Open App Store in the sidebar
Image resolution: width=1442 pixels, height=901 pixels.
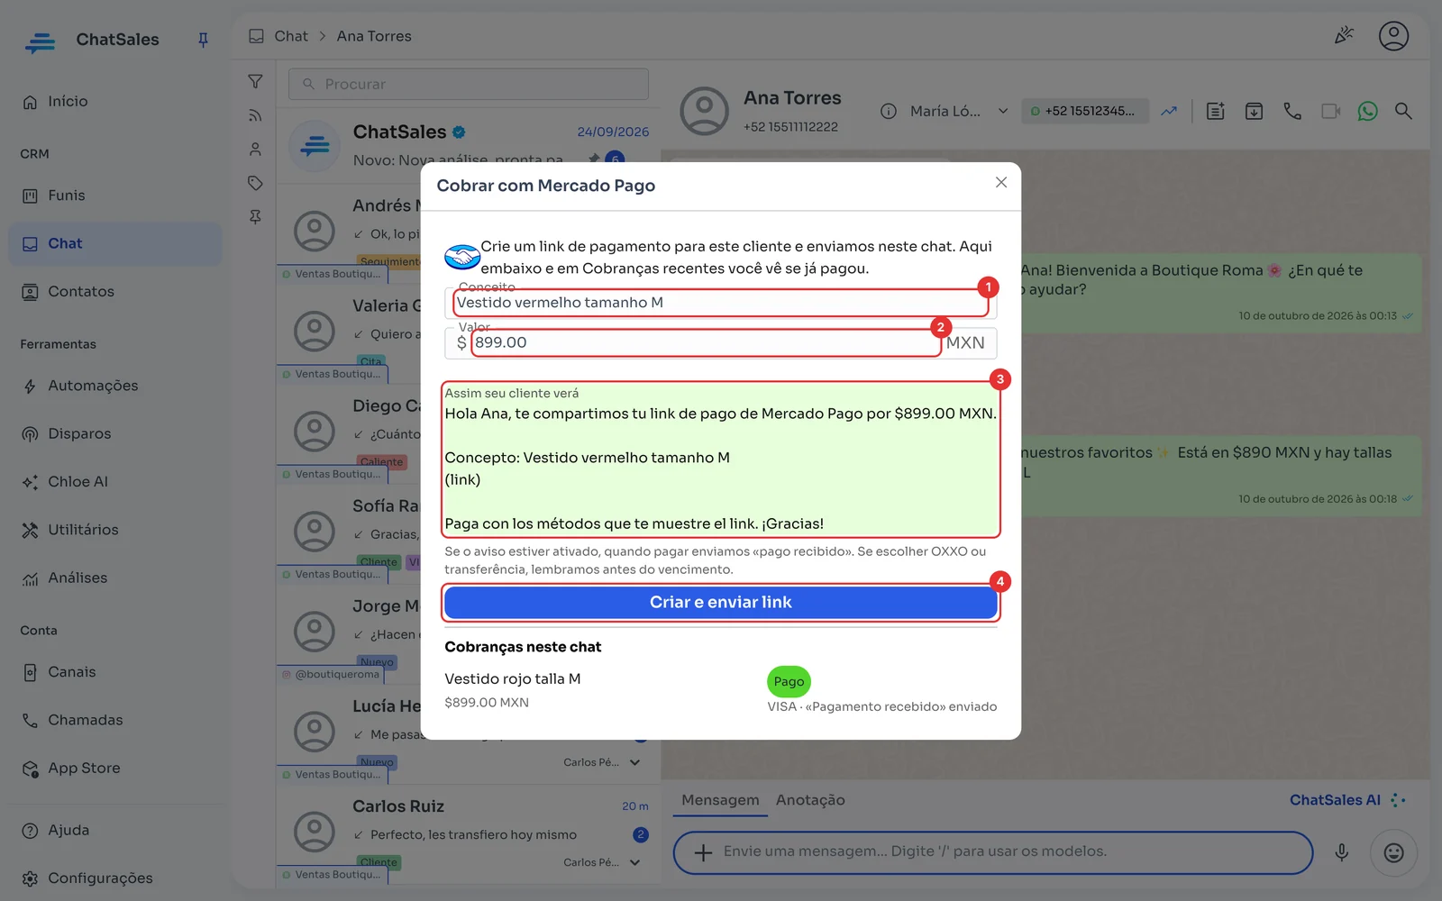(x=114, y=769)
